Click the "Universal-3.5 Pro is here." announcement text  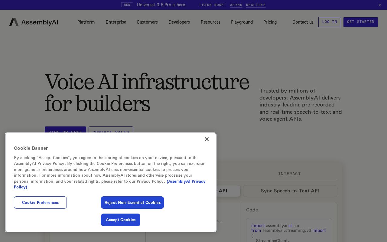(161, 5)
